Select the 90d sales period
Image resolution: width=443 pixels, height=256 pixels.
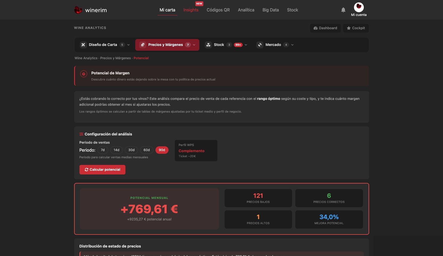(x=162, y=150)
